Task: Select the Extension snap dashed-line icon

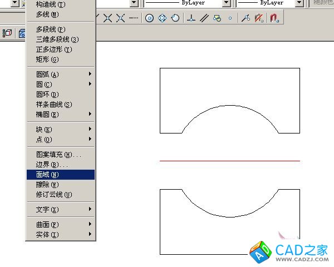Action: [134, 18]
